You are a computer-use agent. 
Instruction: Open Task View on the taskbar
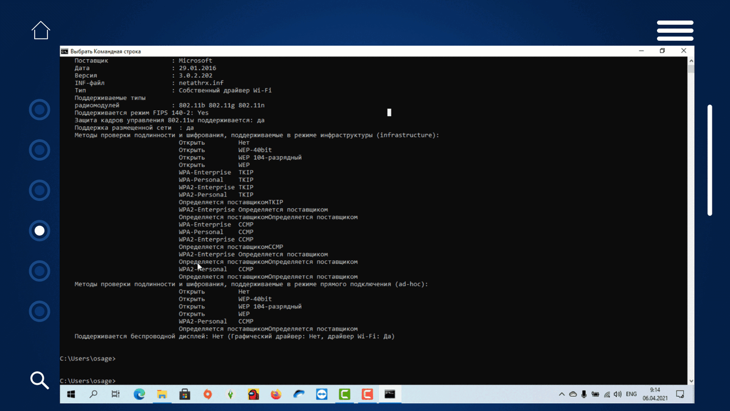click(116, 395)
